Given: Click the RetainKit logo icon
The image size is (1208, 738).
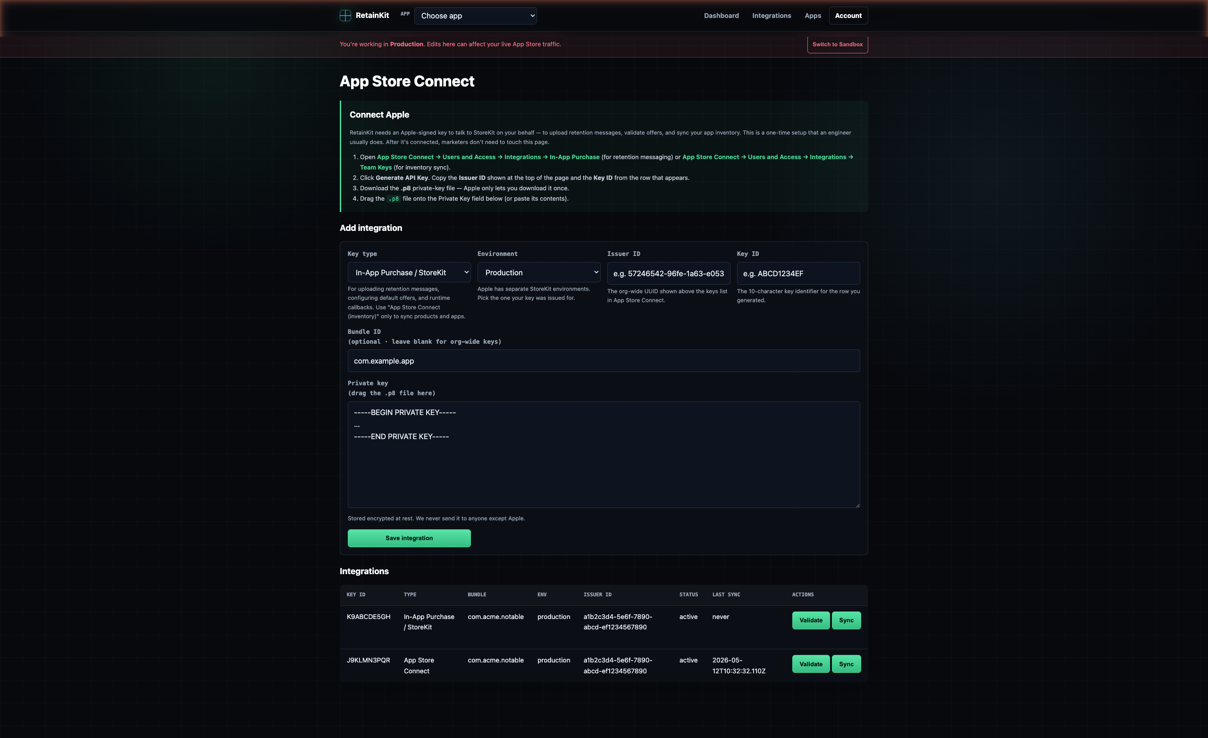Looking at the screenshot, I should pyautogui.click(x=345, y=16).
